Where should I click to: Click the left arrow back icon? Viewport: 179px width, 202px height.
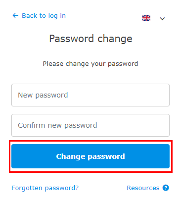[15, 16]
